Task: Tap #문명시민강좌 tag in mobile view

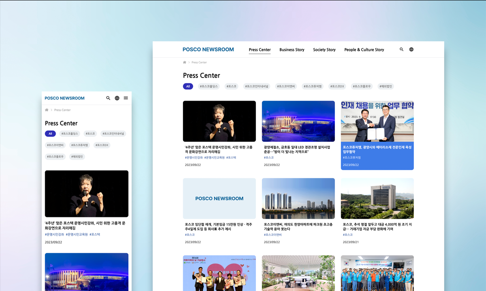Action: point(54,234)
